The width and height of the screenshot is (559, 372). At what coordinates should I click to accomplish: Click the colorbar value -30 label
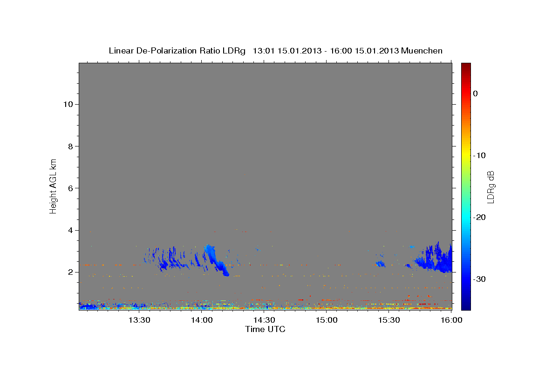point(479,279)
